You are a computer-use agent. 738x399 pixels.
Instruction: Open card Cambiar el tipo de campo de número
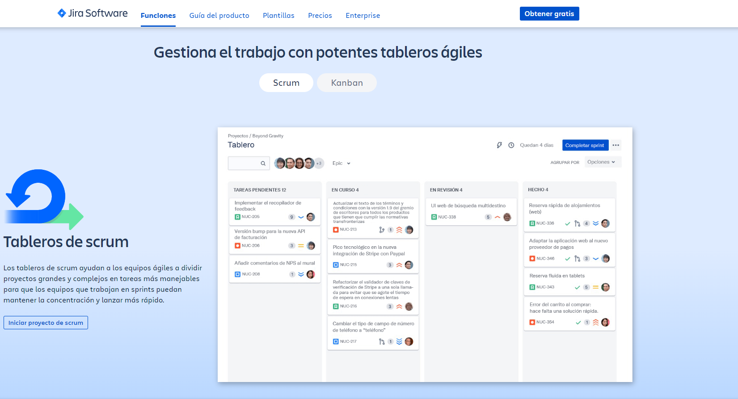[373, 333]
